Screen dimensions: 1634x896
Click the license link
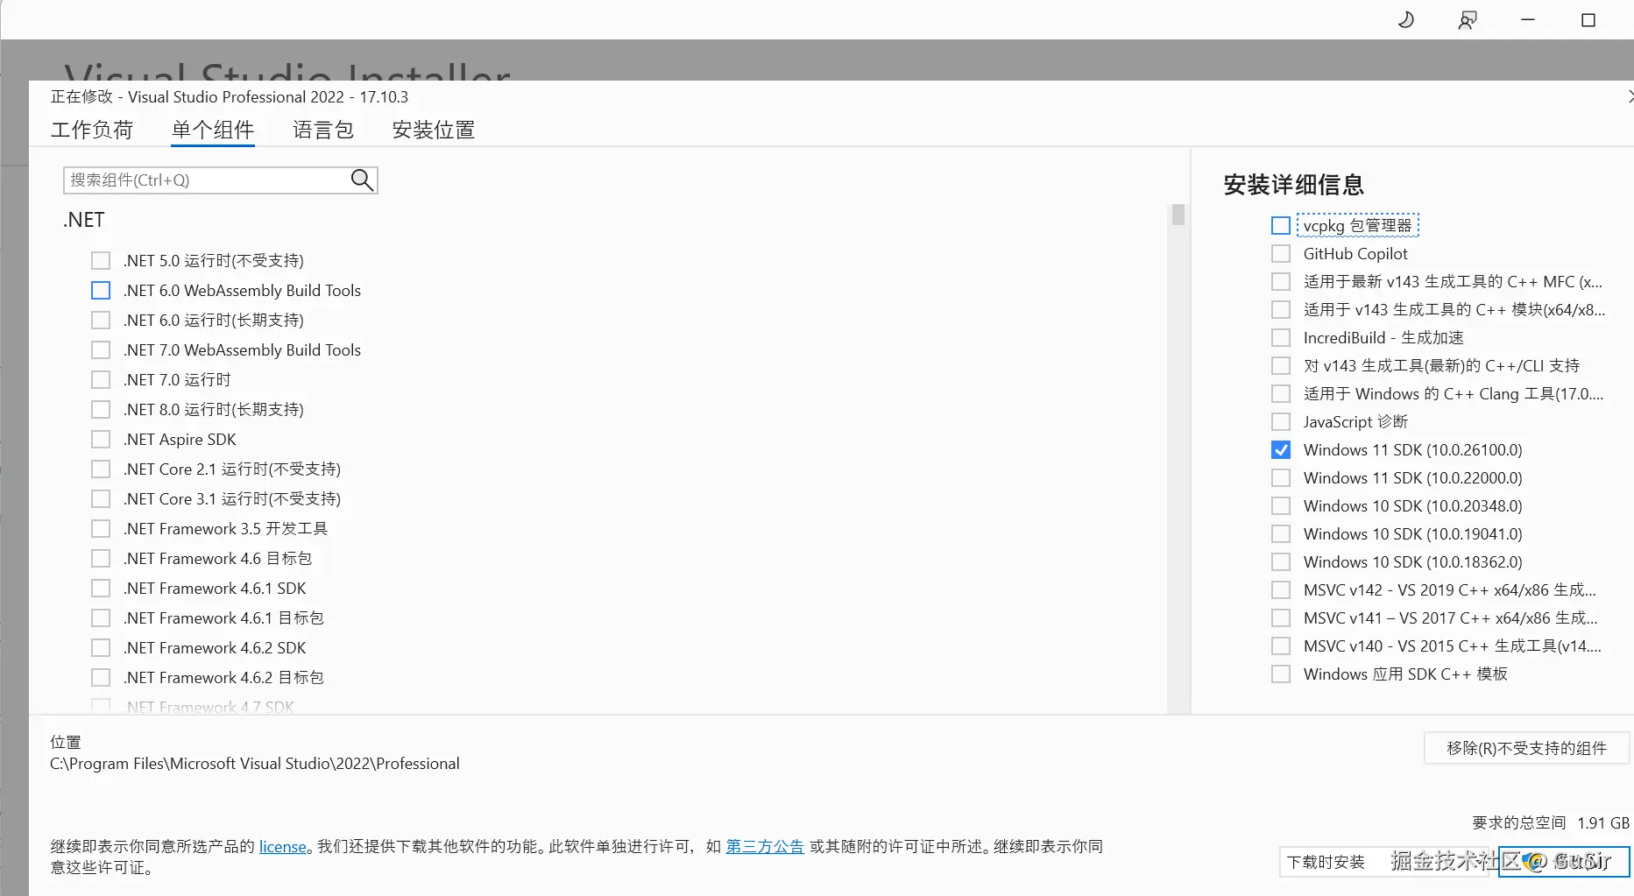pyautogui.click(x=283, y=847)
